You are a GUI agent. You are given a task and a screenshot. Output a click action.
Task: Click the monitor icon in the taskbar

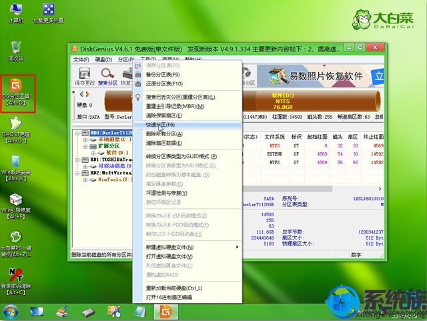(37, 312)
